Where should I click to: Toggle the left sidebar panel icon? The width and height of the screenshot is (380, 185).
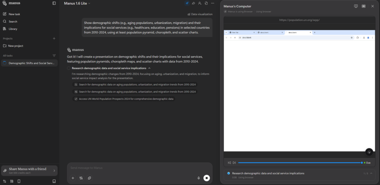pyautogui.click(x=54, y=3)
